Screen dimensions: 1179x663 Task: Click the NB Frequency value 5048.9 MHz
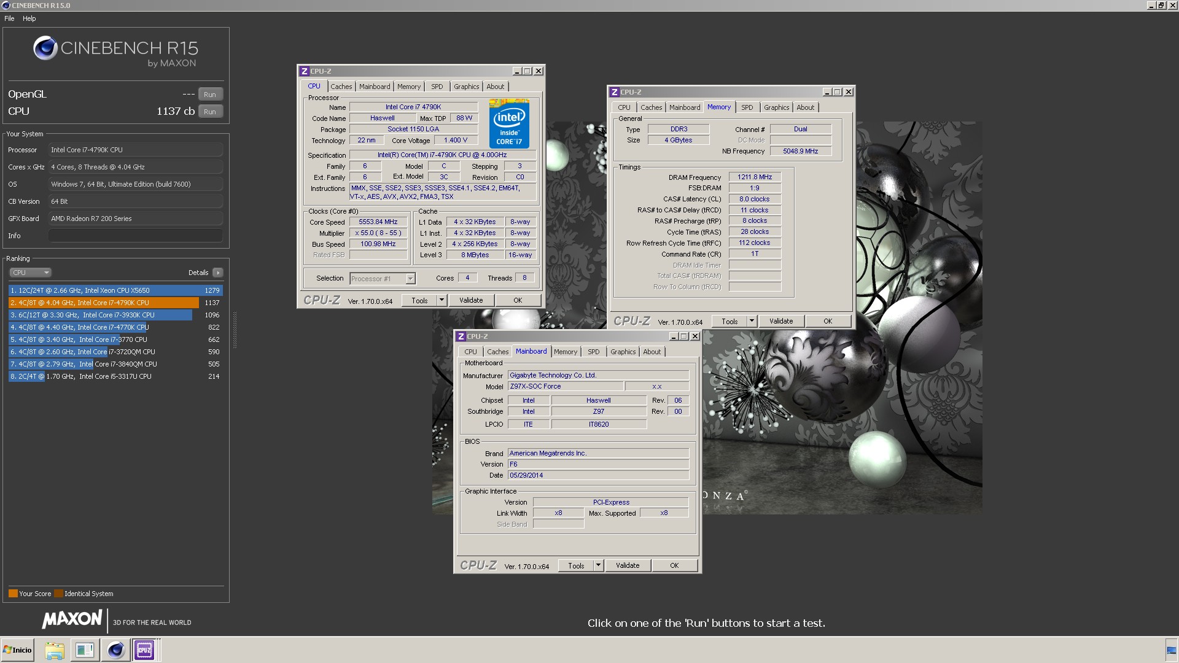[x=801, y=151]
